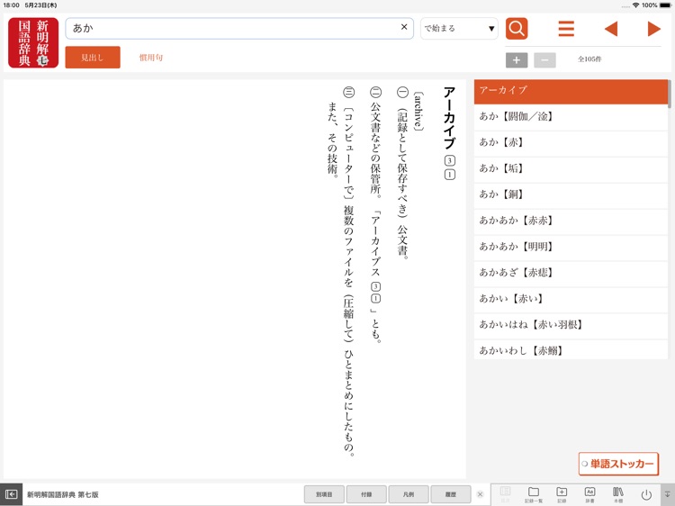Open the hamburger menu icon
Viewport: 675px width, 506px height.
tap(566, 29)
